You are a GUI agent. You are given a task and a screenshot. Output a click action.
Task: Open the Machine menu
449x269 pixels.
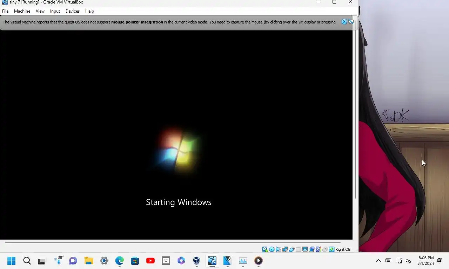(x=22, y=11)
